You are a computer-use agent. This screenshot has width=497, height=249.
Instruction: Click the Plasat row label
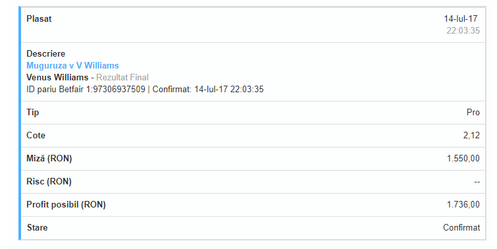[x=39, y=18]
